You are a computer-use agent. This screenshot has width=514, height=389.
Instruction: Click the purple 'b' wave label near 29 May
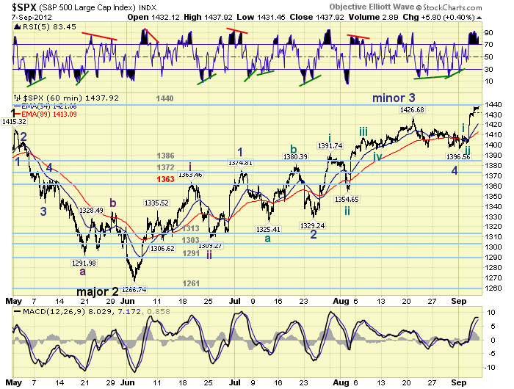(x=113, y=203)
